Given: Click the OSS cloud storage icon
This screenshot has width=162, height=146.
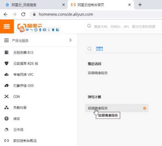Looking at the screenshot, I should (6, 85).
